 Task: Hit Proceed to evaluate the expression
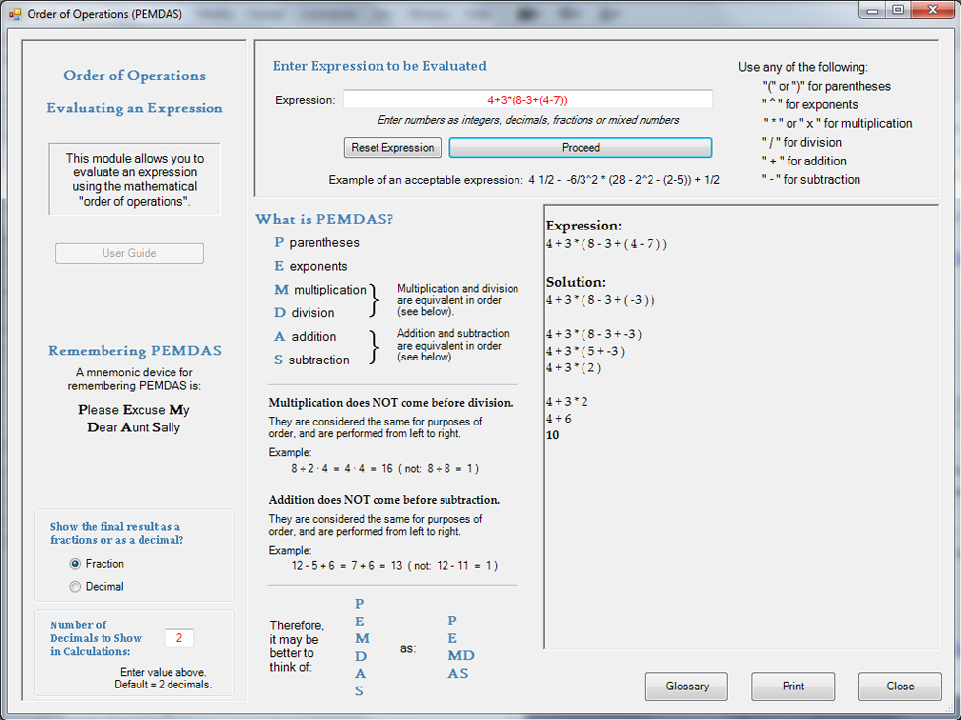[580, 148]
